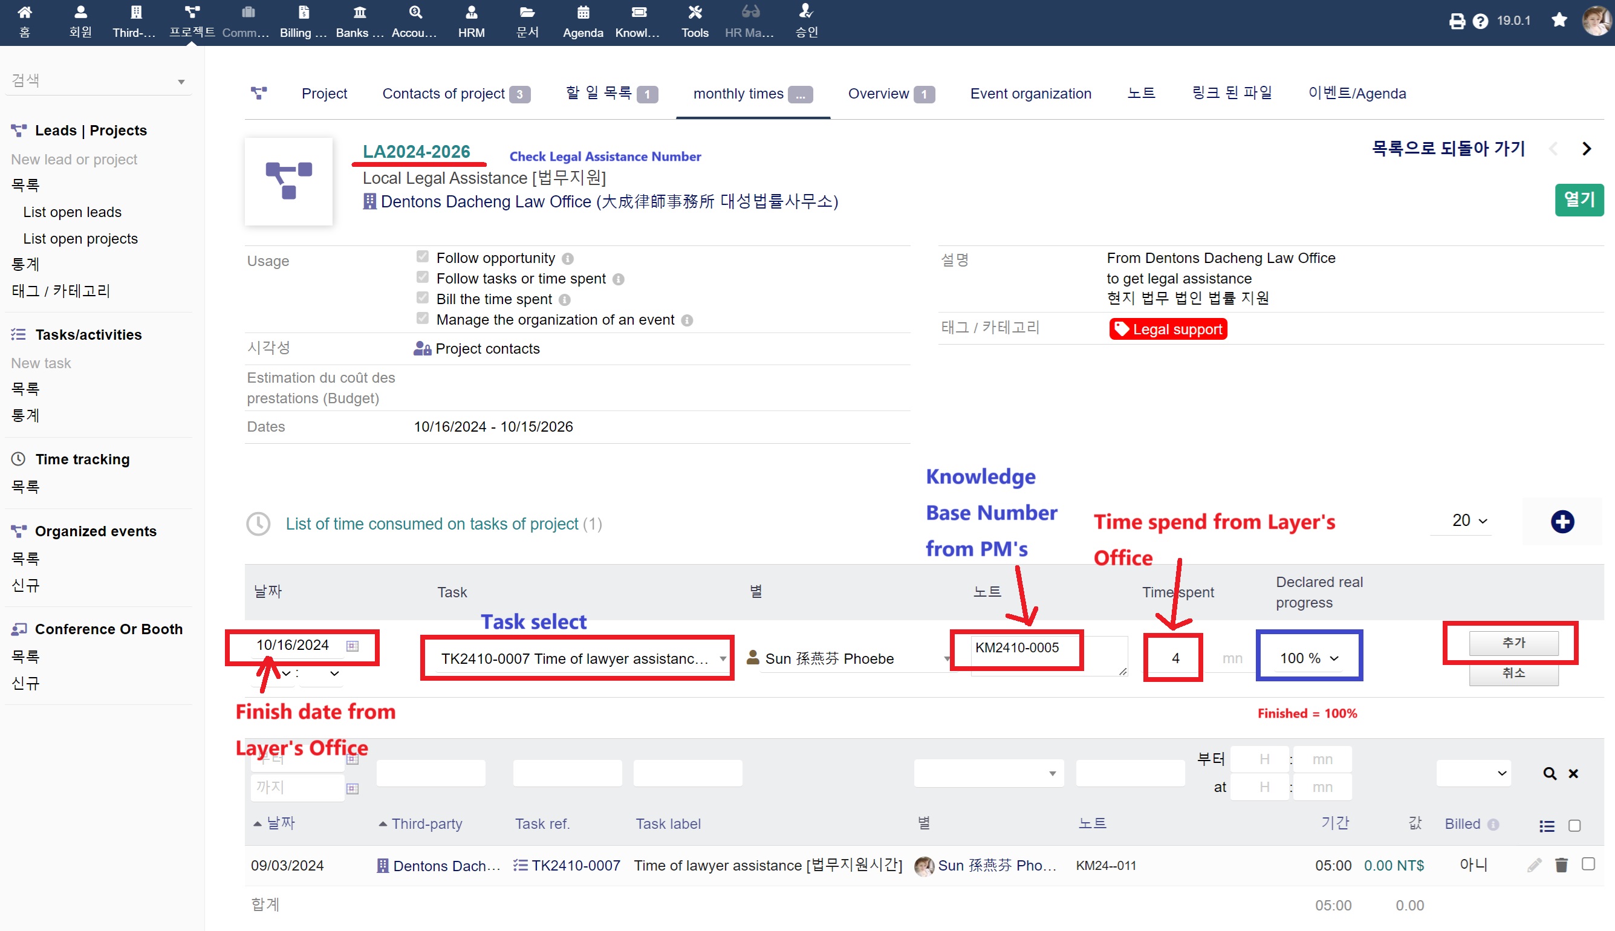Open the help question mark icon
1615x931 pixels.
[1480, 21]
